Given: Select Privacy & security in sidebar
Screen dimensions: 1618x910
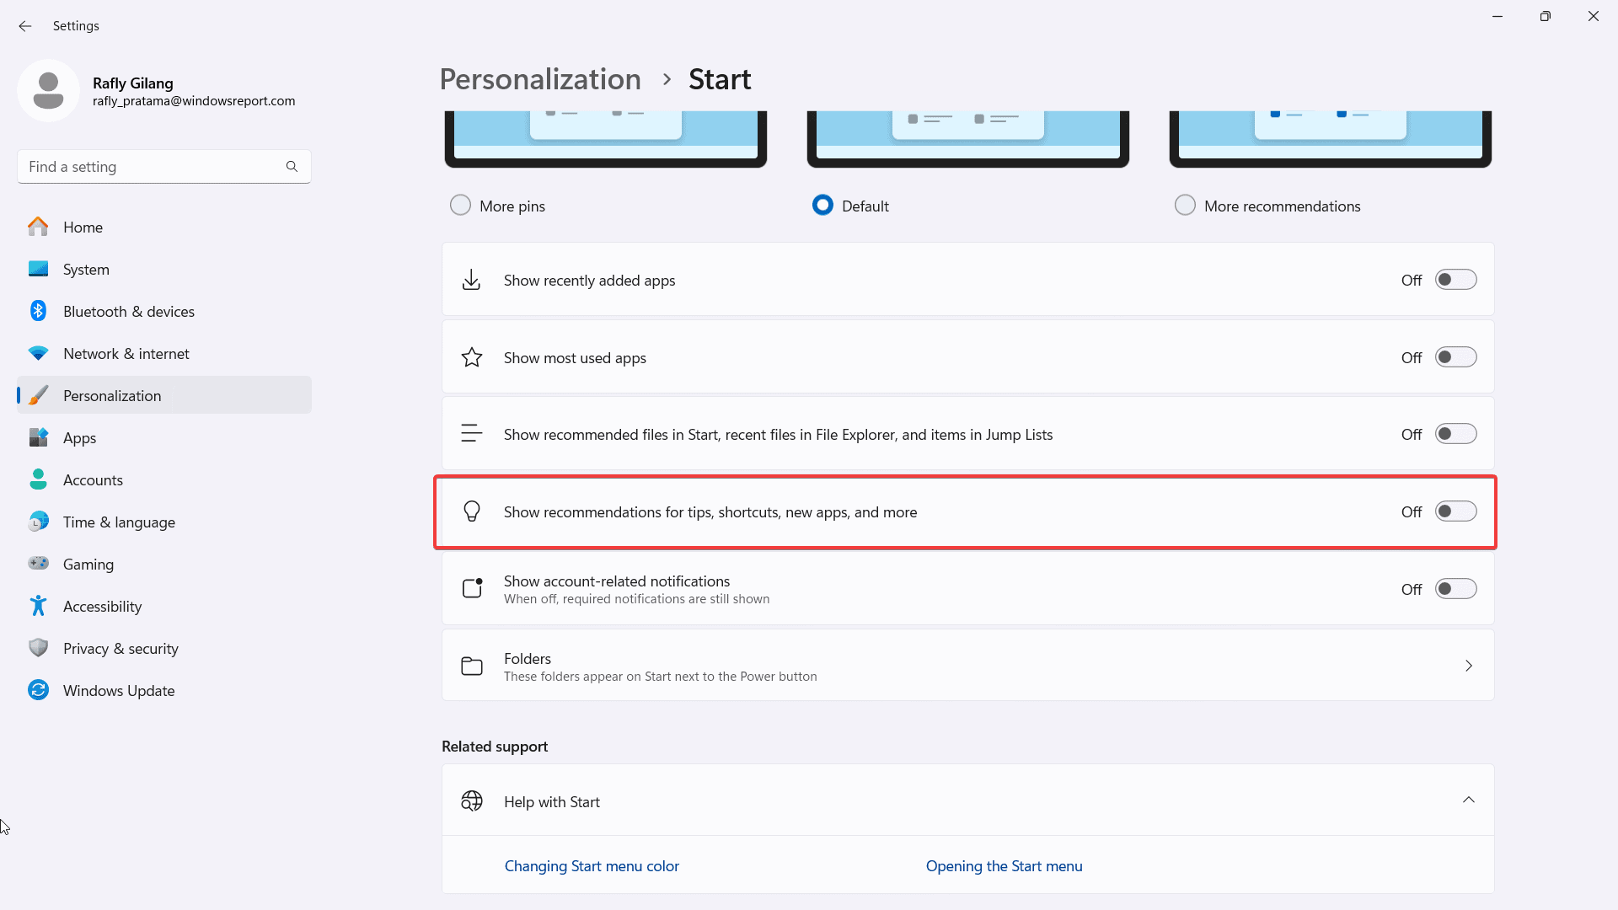Looking at the screenshot, I should click(38, 648).
